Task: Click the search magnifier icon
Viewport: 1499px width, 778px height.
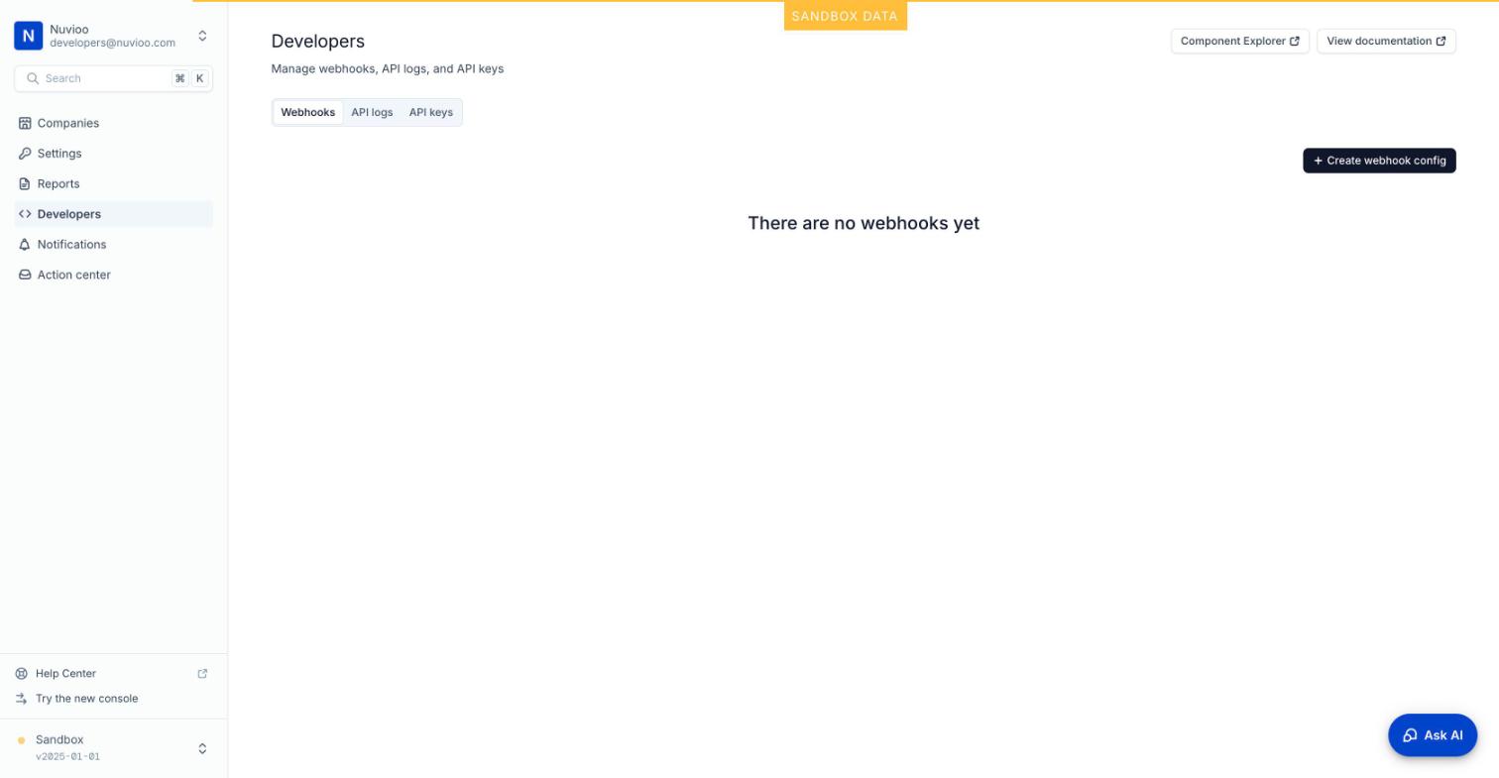Action: click(x=33, y=78)
